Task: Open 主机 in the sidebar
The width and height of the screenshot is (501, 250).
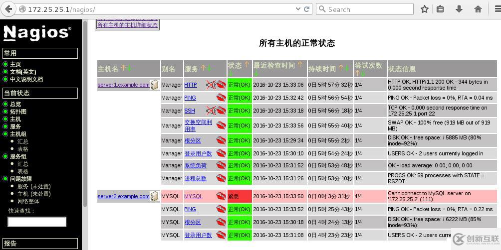Action: point(15,119)
